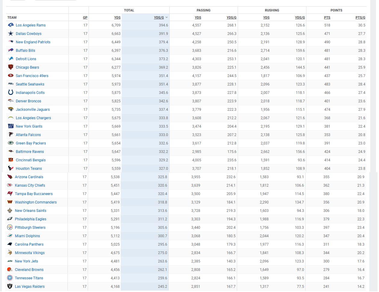This screenshot has width=379, height=292.
Task: Open Seattle Seahawks team link
Action: [30, 84]
